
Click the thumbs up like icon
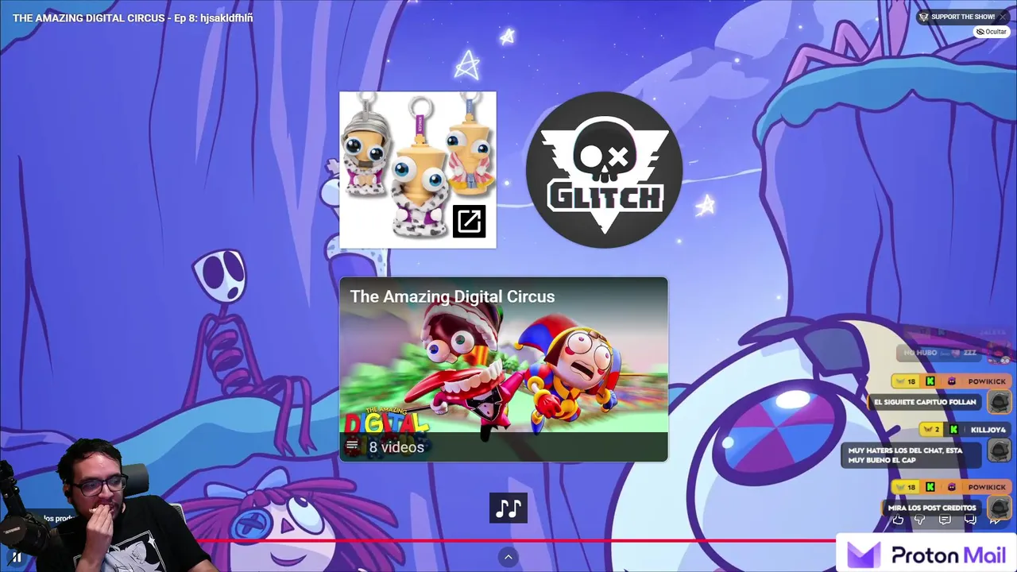coord(898,520)
